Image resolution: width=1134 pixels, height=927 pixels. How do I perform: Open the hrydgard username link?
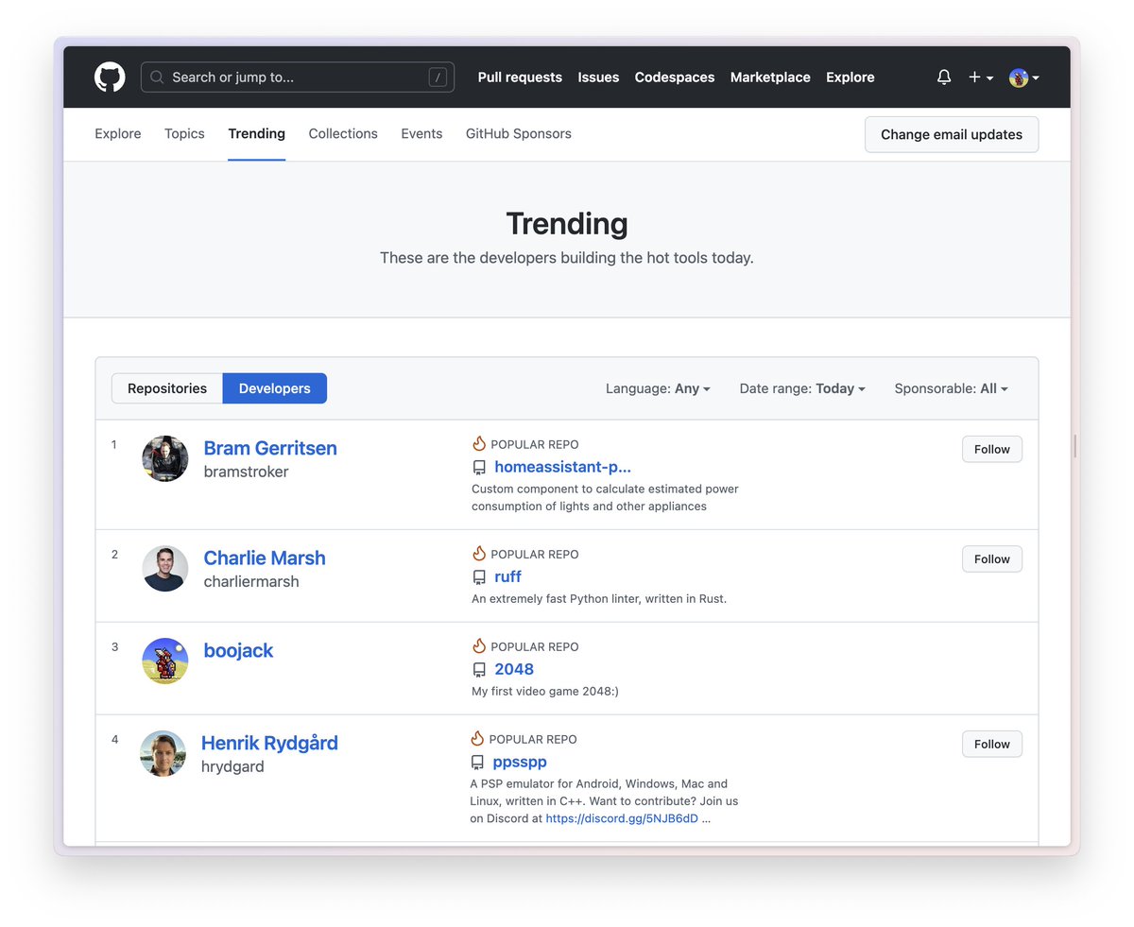pyautogui.click(x=232, y=766)
